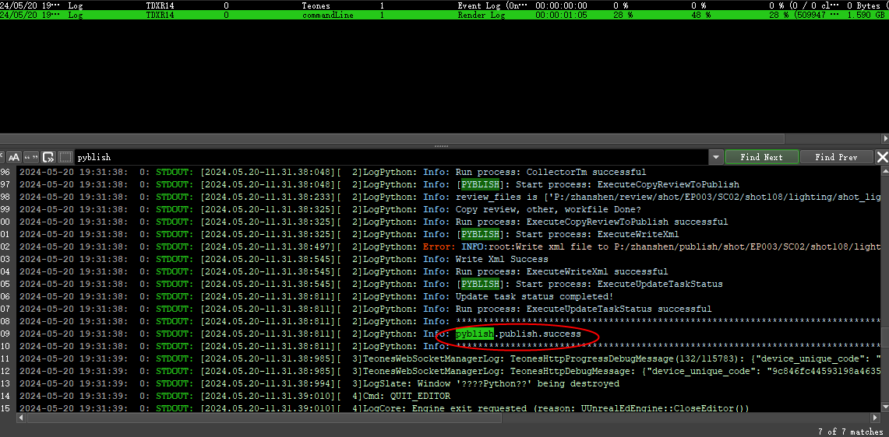The image size is (889, 437).
Task: Close the find bar with X
Action: point(882,157)
